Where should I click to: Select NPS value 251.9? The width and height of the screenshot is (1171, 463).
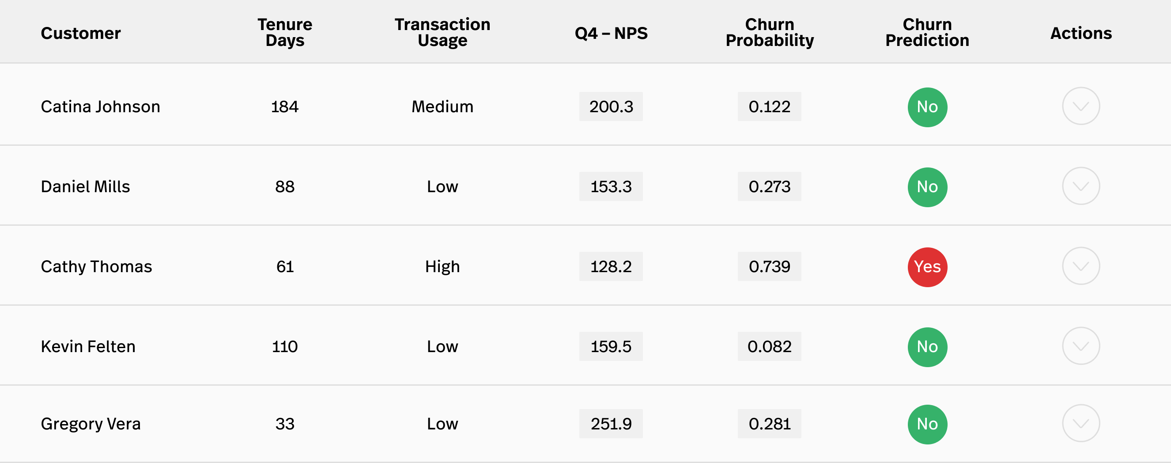(611, 424)
